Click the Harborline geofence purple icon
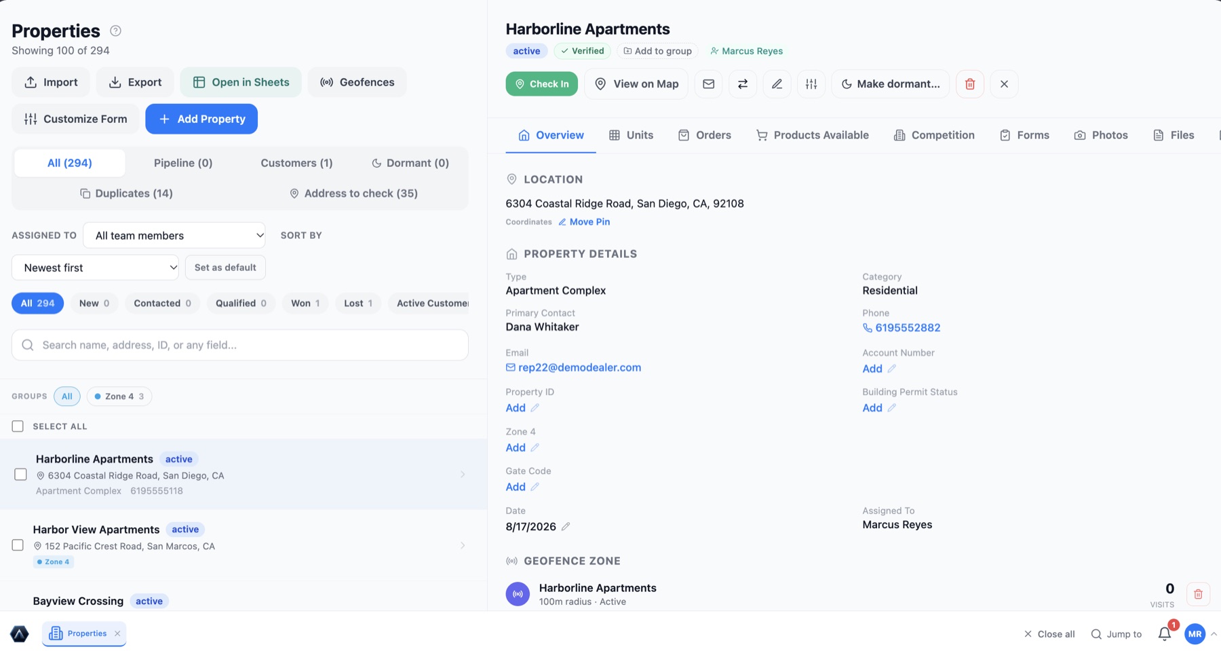1221x651 pixels. (x=518, y=594)
